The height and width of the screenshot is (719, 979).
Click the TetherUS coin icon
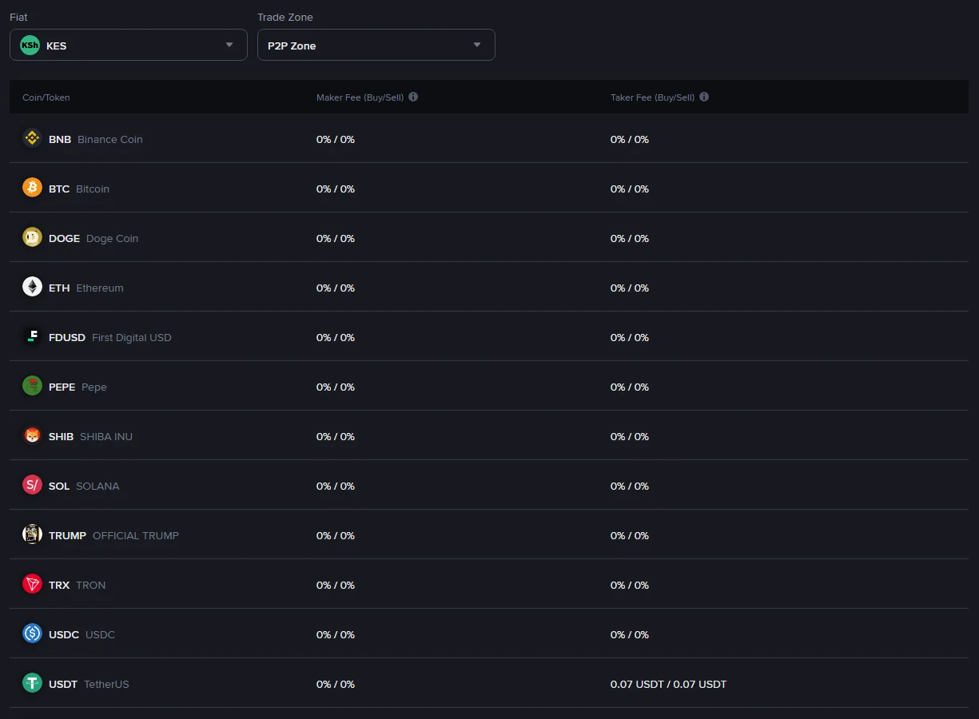[32, 683]
